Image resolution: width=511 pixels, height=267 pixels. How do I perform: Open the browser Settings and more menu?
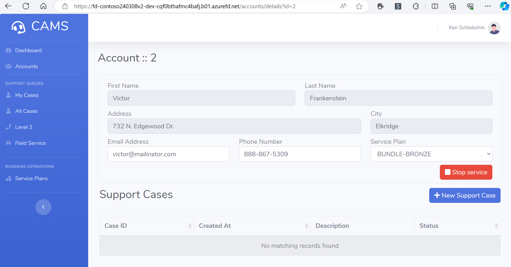[x=488, y=6]
